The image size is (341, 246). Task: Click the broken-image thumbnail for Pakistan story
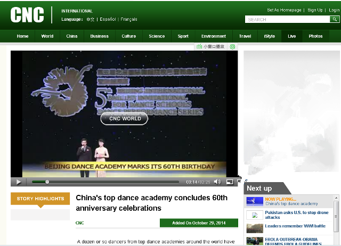coord(255,215)
